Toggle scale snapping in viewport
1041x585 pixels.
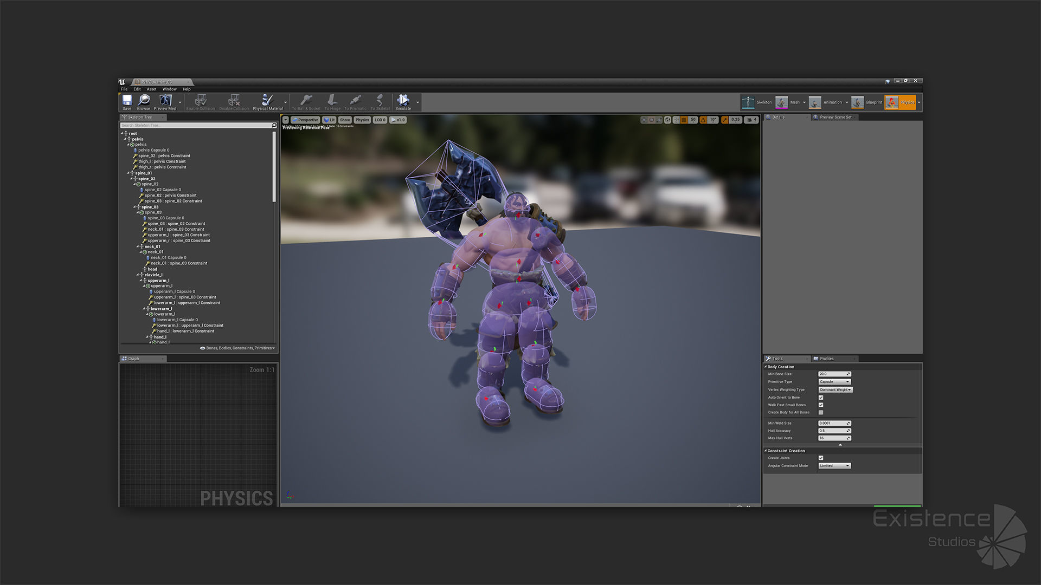(x=725, y=120)
